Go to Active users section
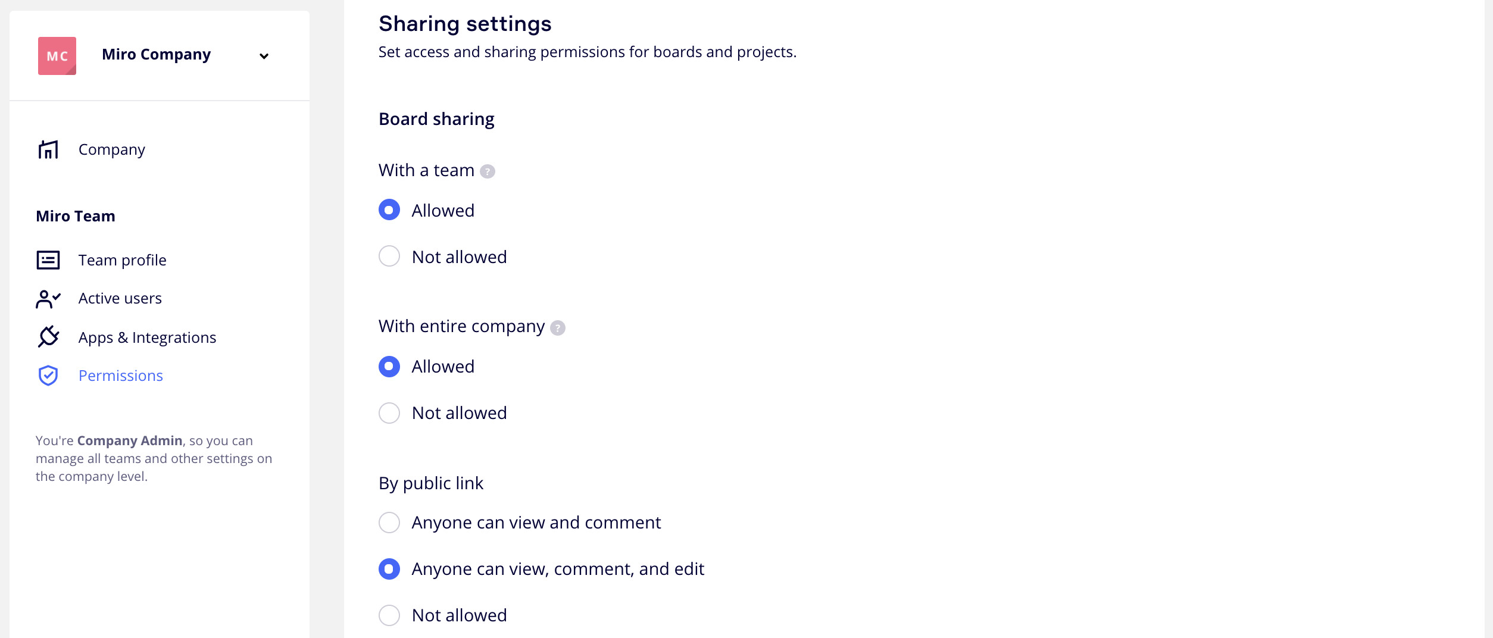Viewport: 1493px width, 638px height. point(120,298)
